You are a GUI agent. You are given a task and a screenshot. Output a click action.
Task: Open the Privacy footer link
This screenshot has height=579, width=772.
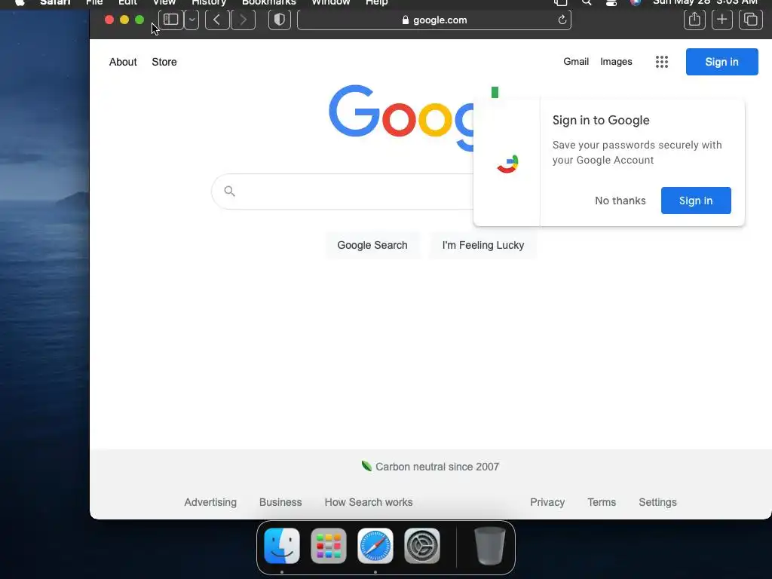coord(547,502)
